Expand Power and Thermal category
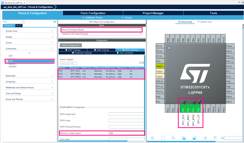The image size is (244, 143). click(x=29, y=99)
